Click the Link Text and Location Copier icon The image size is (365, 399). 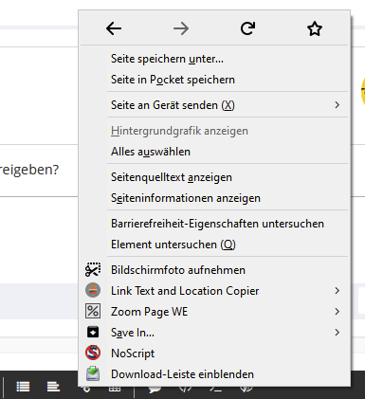click(93, 290)
